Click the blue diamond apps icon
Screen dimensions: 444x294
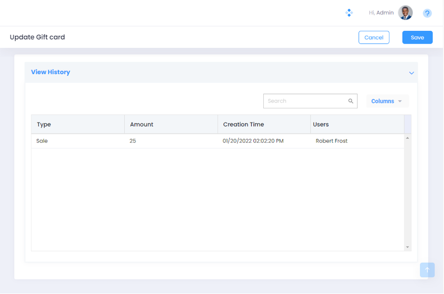coord(349,13)
